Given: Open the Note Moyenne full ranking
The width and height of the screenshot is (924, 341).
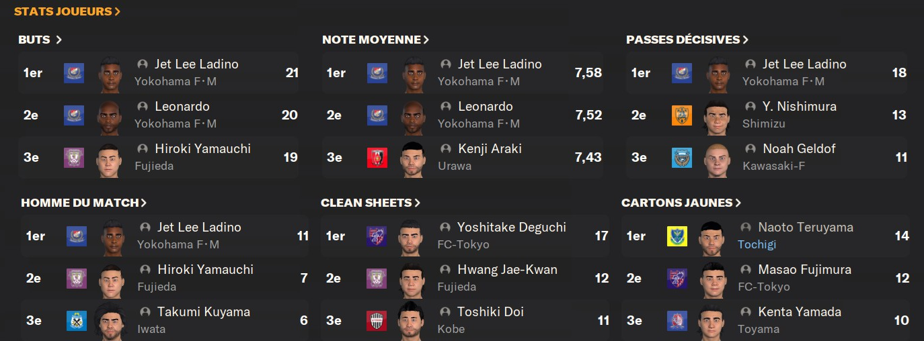Looking at the screenshot, I should [375, 40].
